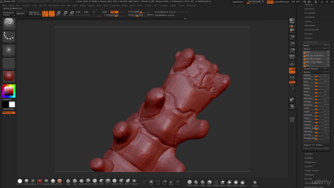Screen dimensions: 334x188
Task: Open the Texture Off selector
Action: coord(9,63)
